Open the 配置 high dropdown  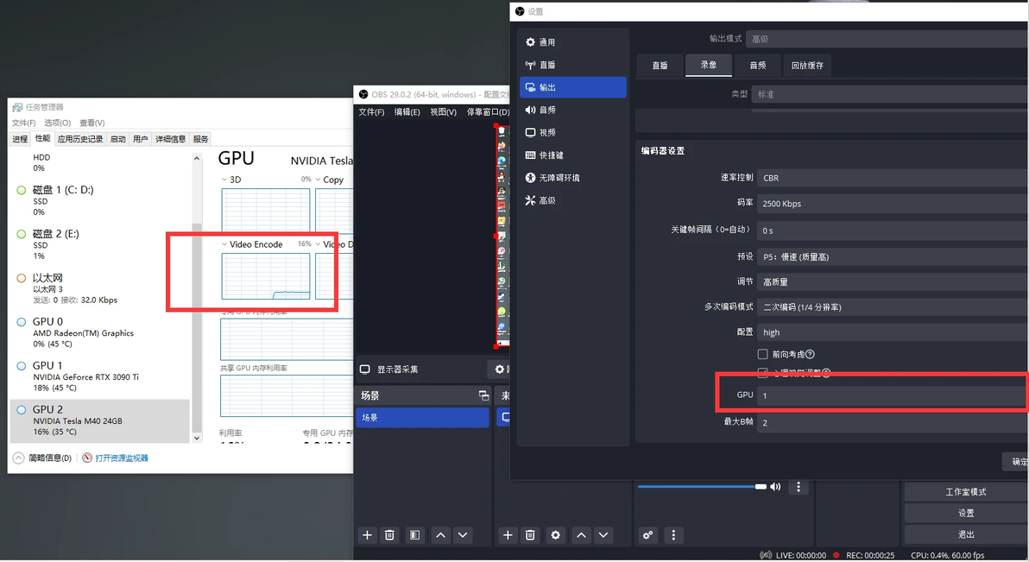pyautogui.click(x=893, y=332)
